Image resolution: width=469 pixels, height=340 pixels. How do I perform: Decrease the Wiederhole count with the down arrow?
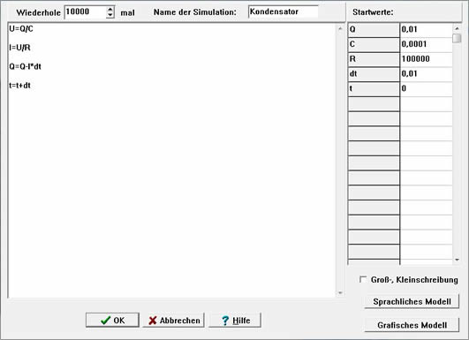pyautogui.click(x=110, y=15)
